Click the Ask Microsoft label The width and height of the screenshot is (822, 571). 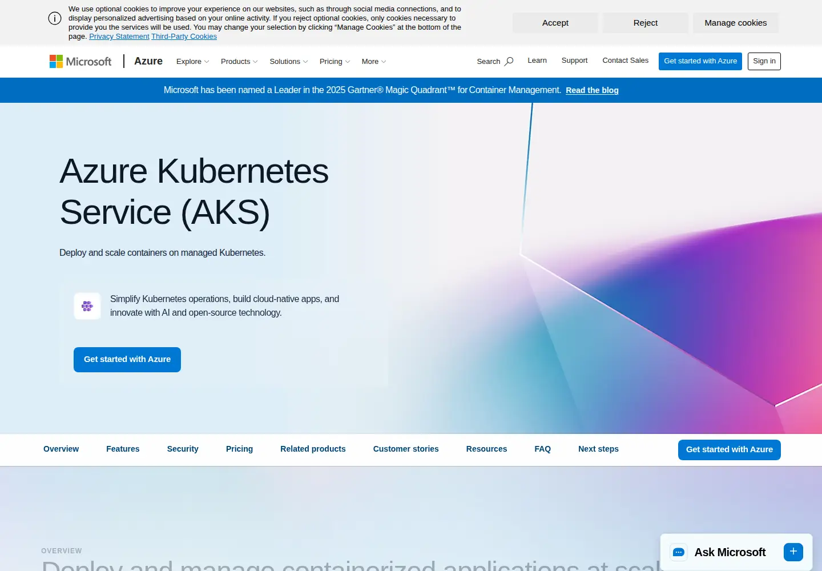pyautogui.click(x=730, y=552)
